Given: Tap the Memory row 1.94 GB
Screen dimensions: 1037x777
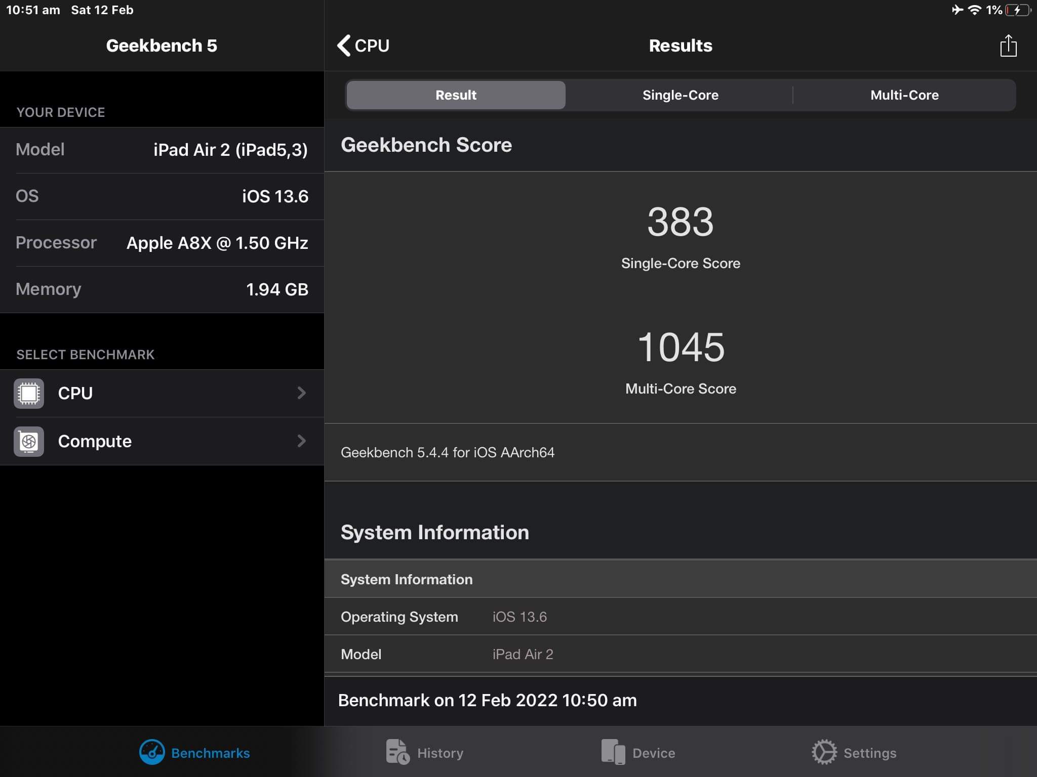Looking at the screenshot, I should [x=162, y=289].
